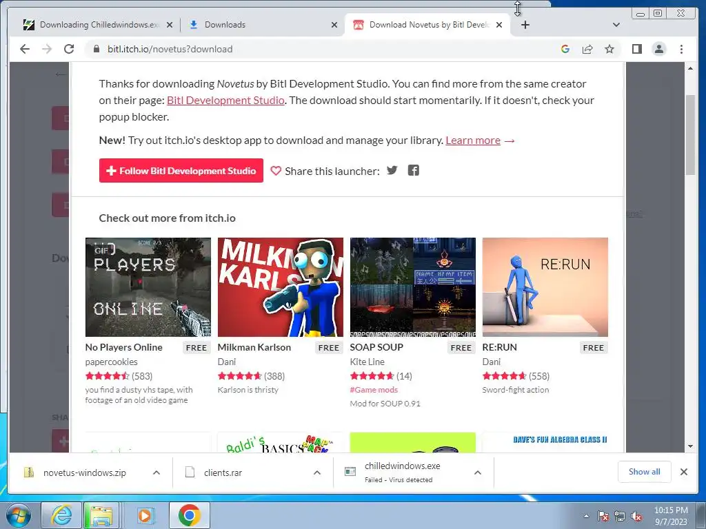
Task: Close the Downloads tab
Action: [x=334, y=25]
